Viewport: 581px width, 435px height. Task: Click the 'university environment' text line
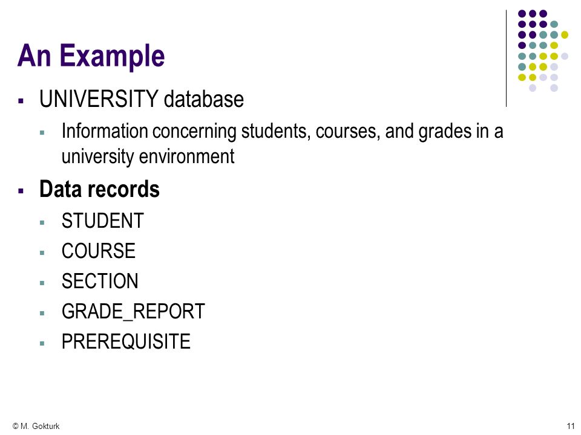click(x=148, y=157)
